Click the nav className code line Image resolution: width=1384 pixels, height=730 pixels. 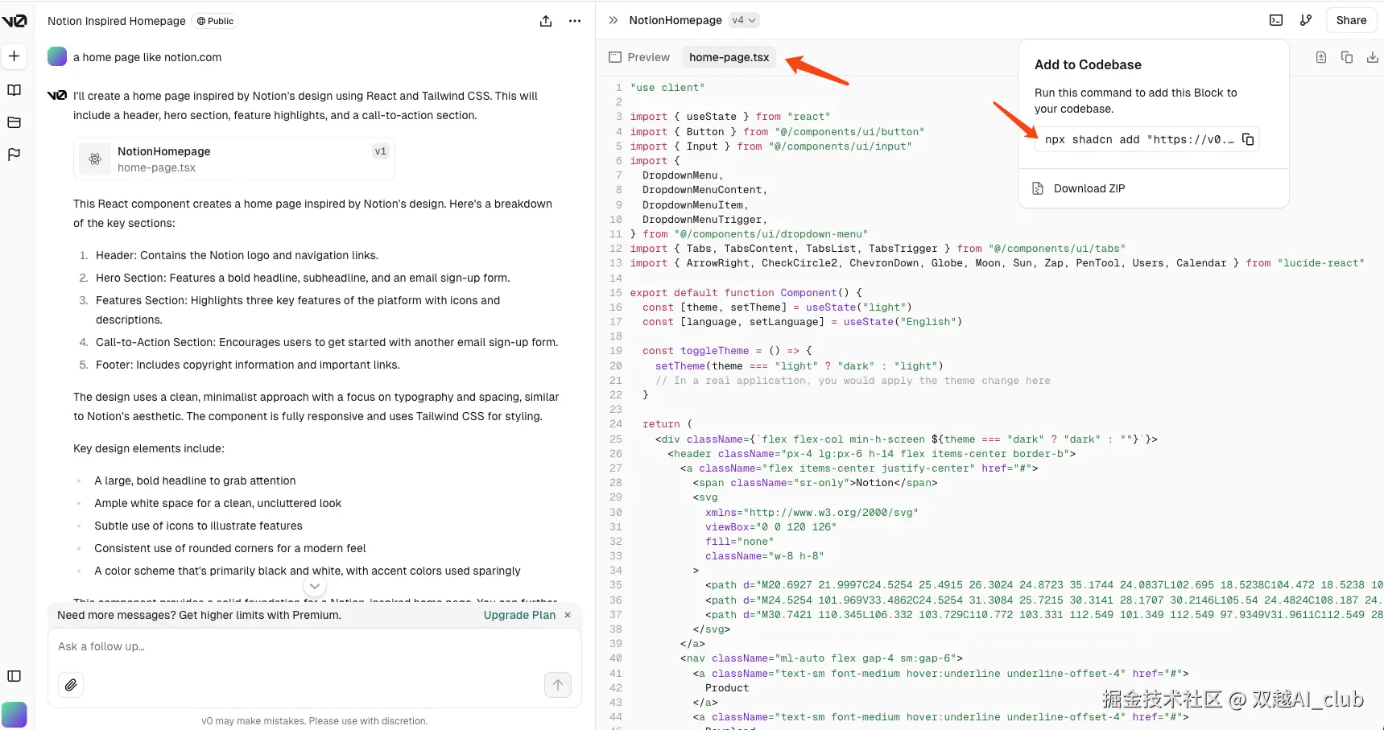click(821, 658)
